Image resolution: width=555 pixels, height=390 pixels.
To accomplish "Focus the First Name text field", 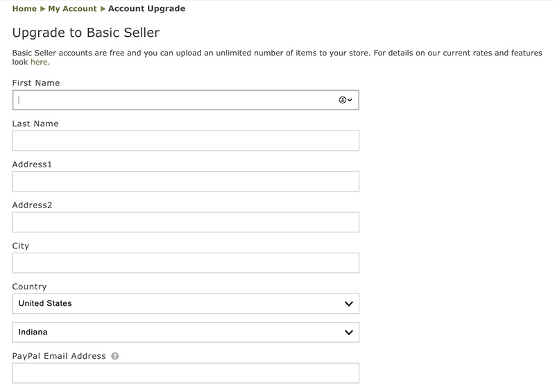I will [173, 100].
